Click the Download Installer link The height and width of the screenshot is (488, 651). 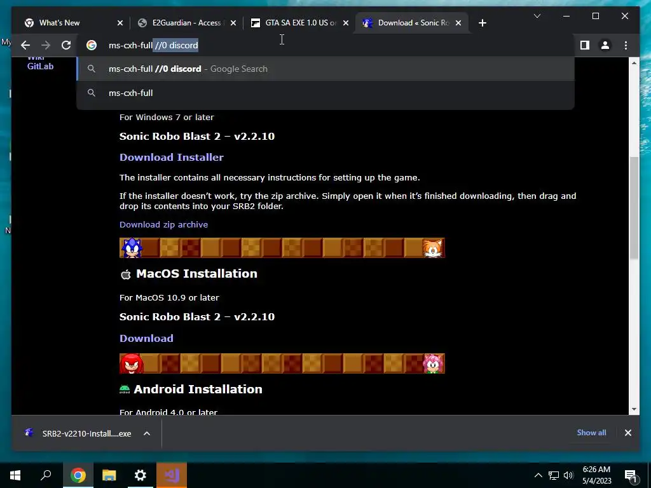pos(172,158)
